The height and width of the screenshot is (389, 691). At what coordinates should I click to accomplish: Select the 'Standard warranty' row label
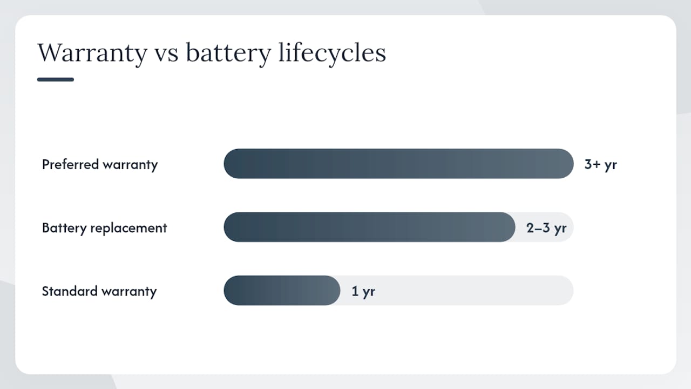pyautogui.click(x=99, y=291)
